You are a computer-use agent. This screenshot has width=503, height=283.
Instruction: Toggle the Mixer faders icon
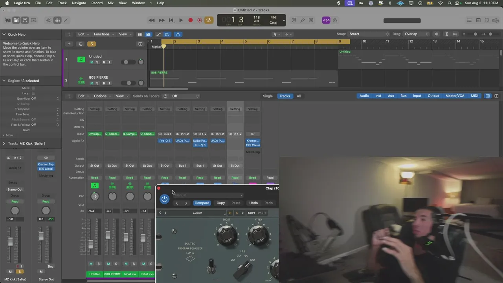click(57, 20)
